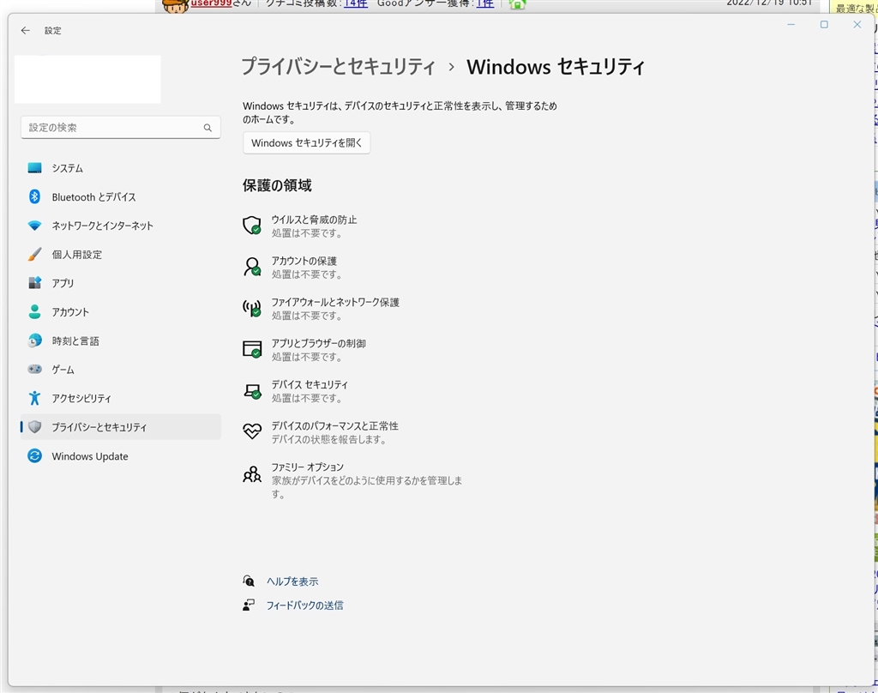Open ファミリー オプション protection area
The width and height of the screenshot is (878, 693).
(352, 480)
